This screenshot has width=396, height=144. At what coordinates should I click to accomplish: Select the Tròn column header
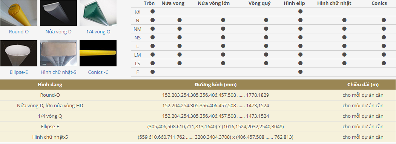(149, 3)
